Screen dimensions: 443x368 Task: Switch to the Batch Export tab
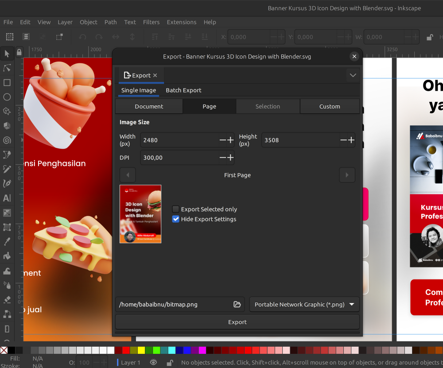click(184, 90)
